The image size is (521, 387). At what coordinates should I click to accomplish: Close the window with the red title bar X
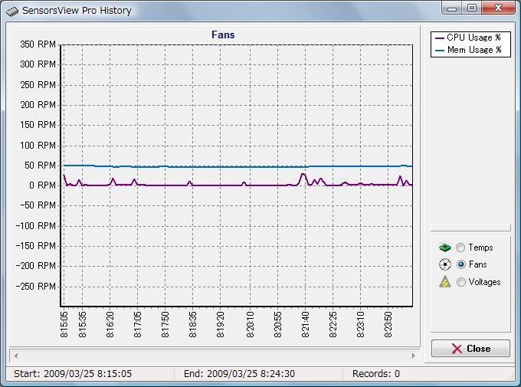[x=498, y=8]
